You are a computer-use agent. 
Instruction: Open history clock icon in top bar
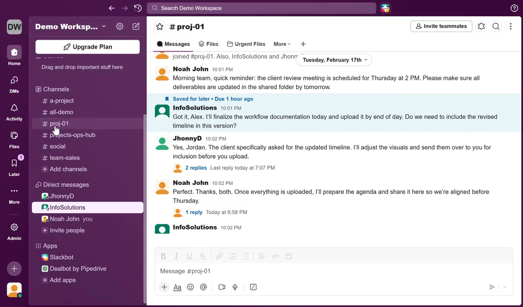pyautogui.click(x=138, y=8)
